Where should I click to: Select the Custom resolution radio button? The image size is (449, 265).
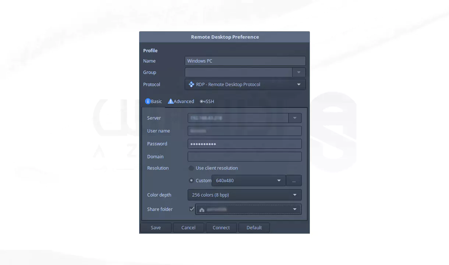(x=191, y=180)
